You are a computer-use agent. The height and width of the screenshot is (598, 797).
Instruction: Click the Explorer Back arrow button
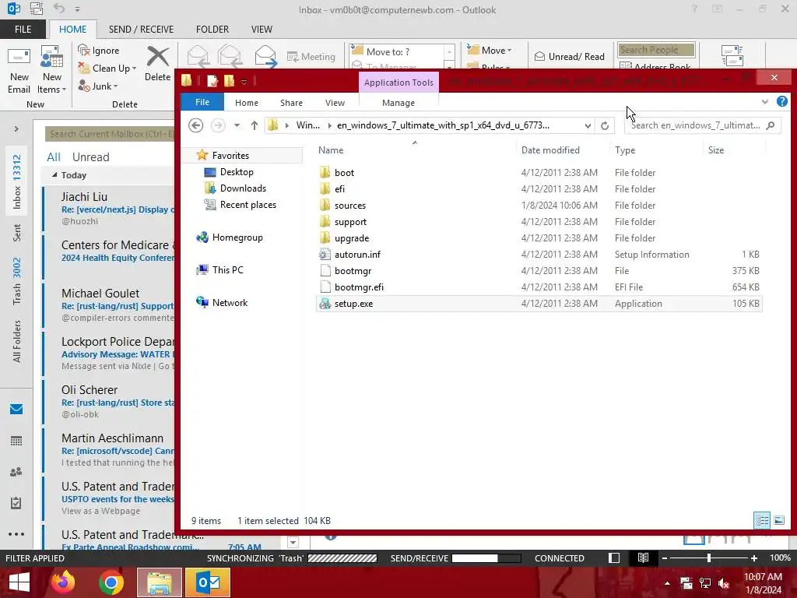(195, 125)
